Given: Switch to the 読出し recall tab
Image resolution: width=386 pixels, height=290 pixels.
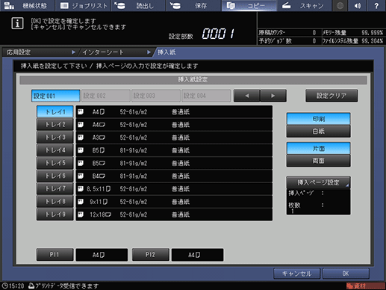Looking at the screenshot, I should click(x=138, y=5).
